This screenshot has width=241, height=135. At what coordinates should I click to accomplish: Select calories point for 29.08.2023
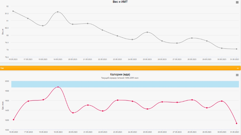coord(207,108)
